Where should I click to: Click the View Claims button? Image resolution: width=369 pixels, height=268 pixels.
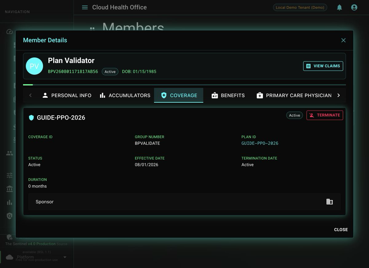[323, 66]
